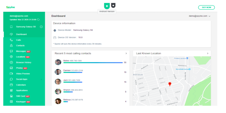Click Sharon's phone number 208-424-4913

click(x=77, y=90)
